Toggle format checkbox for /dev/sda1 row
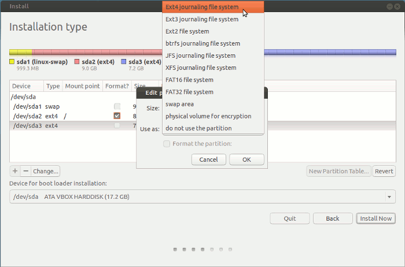The width and height of the screenshot is (405, 267). point(117,106)
